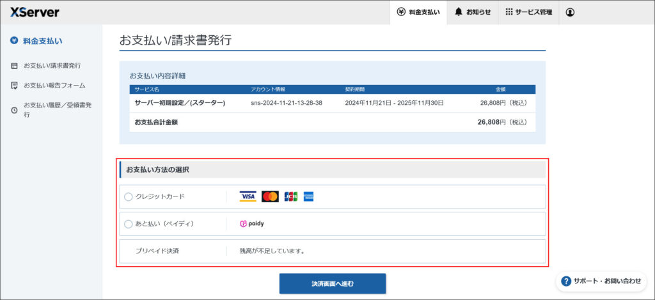This screenshot has width=655, height=300.
Task: Click the 決済画面へ進む button
Action: click(x=333, y=284)
